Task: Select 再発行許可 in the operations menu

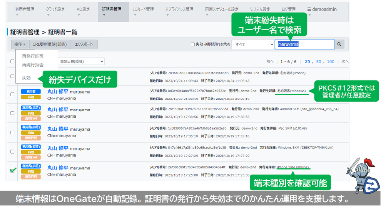Action: (33, 56)
